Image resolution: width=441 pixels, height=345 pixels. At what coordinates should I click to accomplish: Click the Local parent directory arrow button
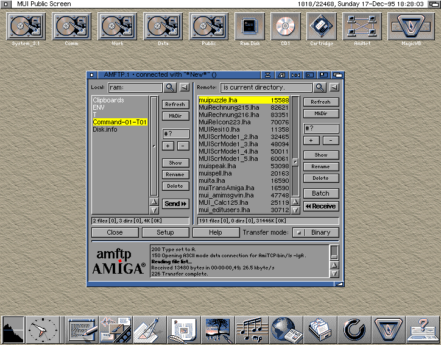[x=184, y=88]
